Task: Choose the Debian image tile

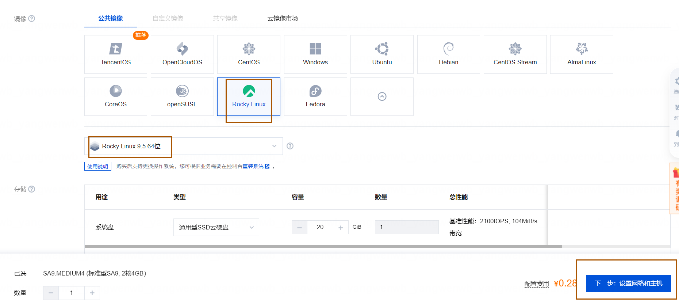Action: pos(449,54)
